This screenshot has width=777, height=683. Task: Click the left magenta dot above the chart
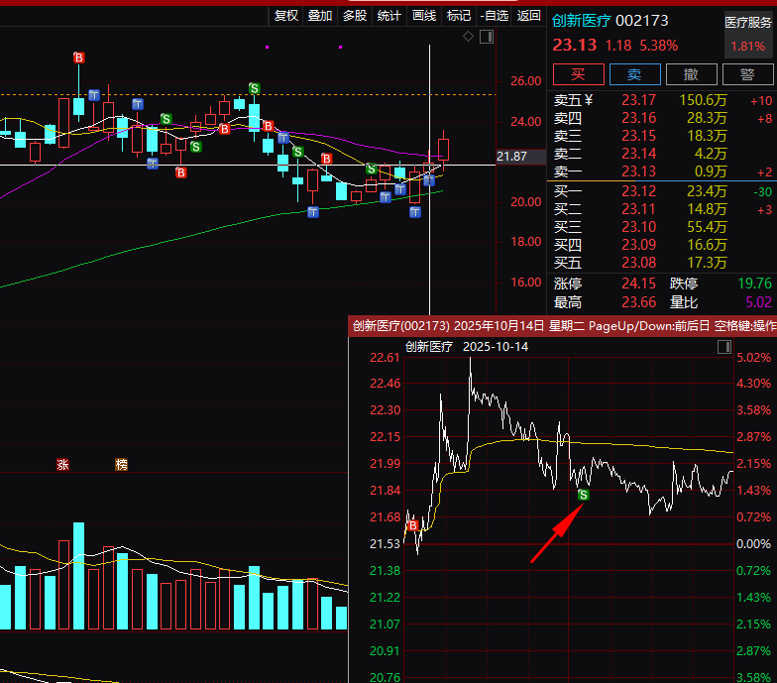tap(268, 48)
